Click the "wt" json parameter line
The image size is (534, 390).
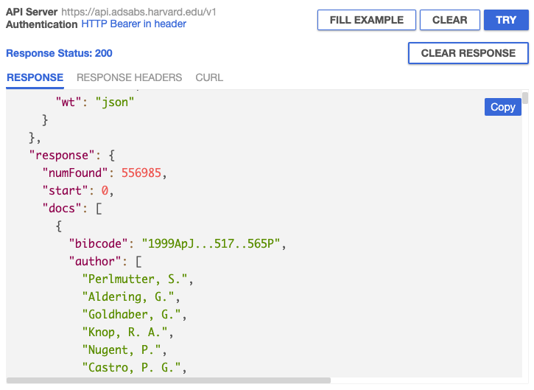coord(92,102)
